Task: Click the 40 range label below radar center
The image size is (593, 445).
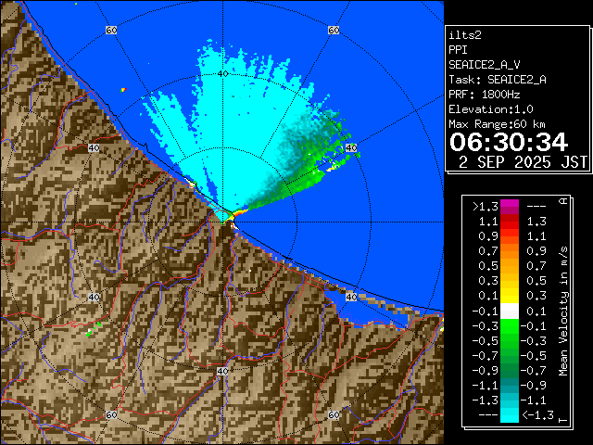Action: coord(221,371)
